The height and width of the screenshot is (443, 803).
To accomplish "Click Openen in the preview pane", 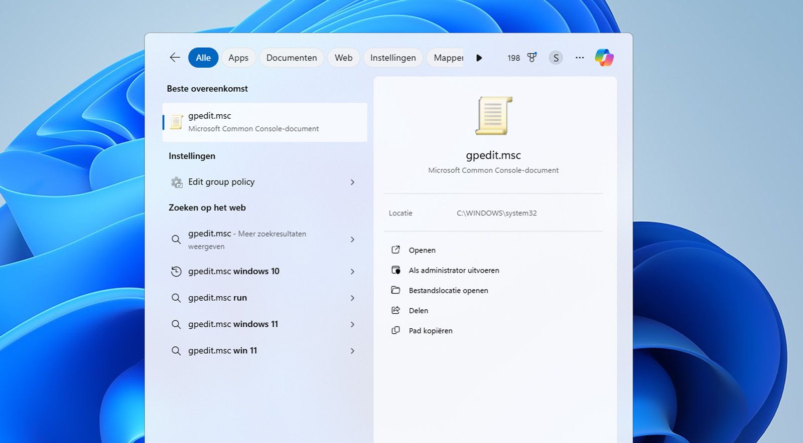I will point(422,250).
